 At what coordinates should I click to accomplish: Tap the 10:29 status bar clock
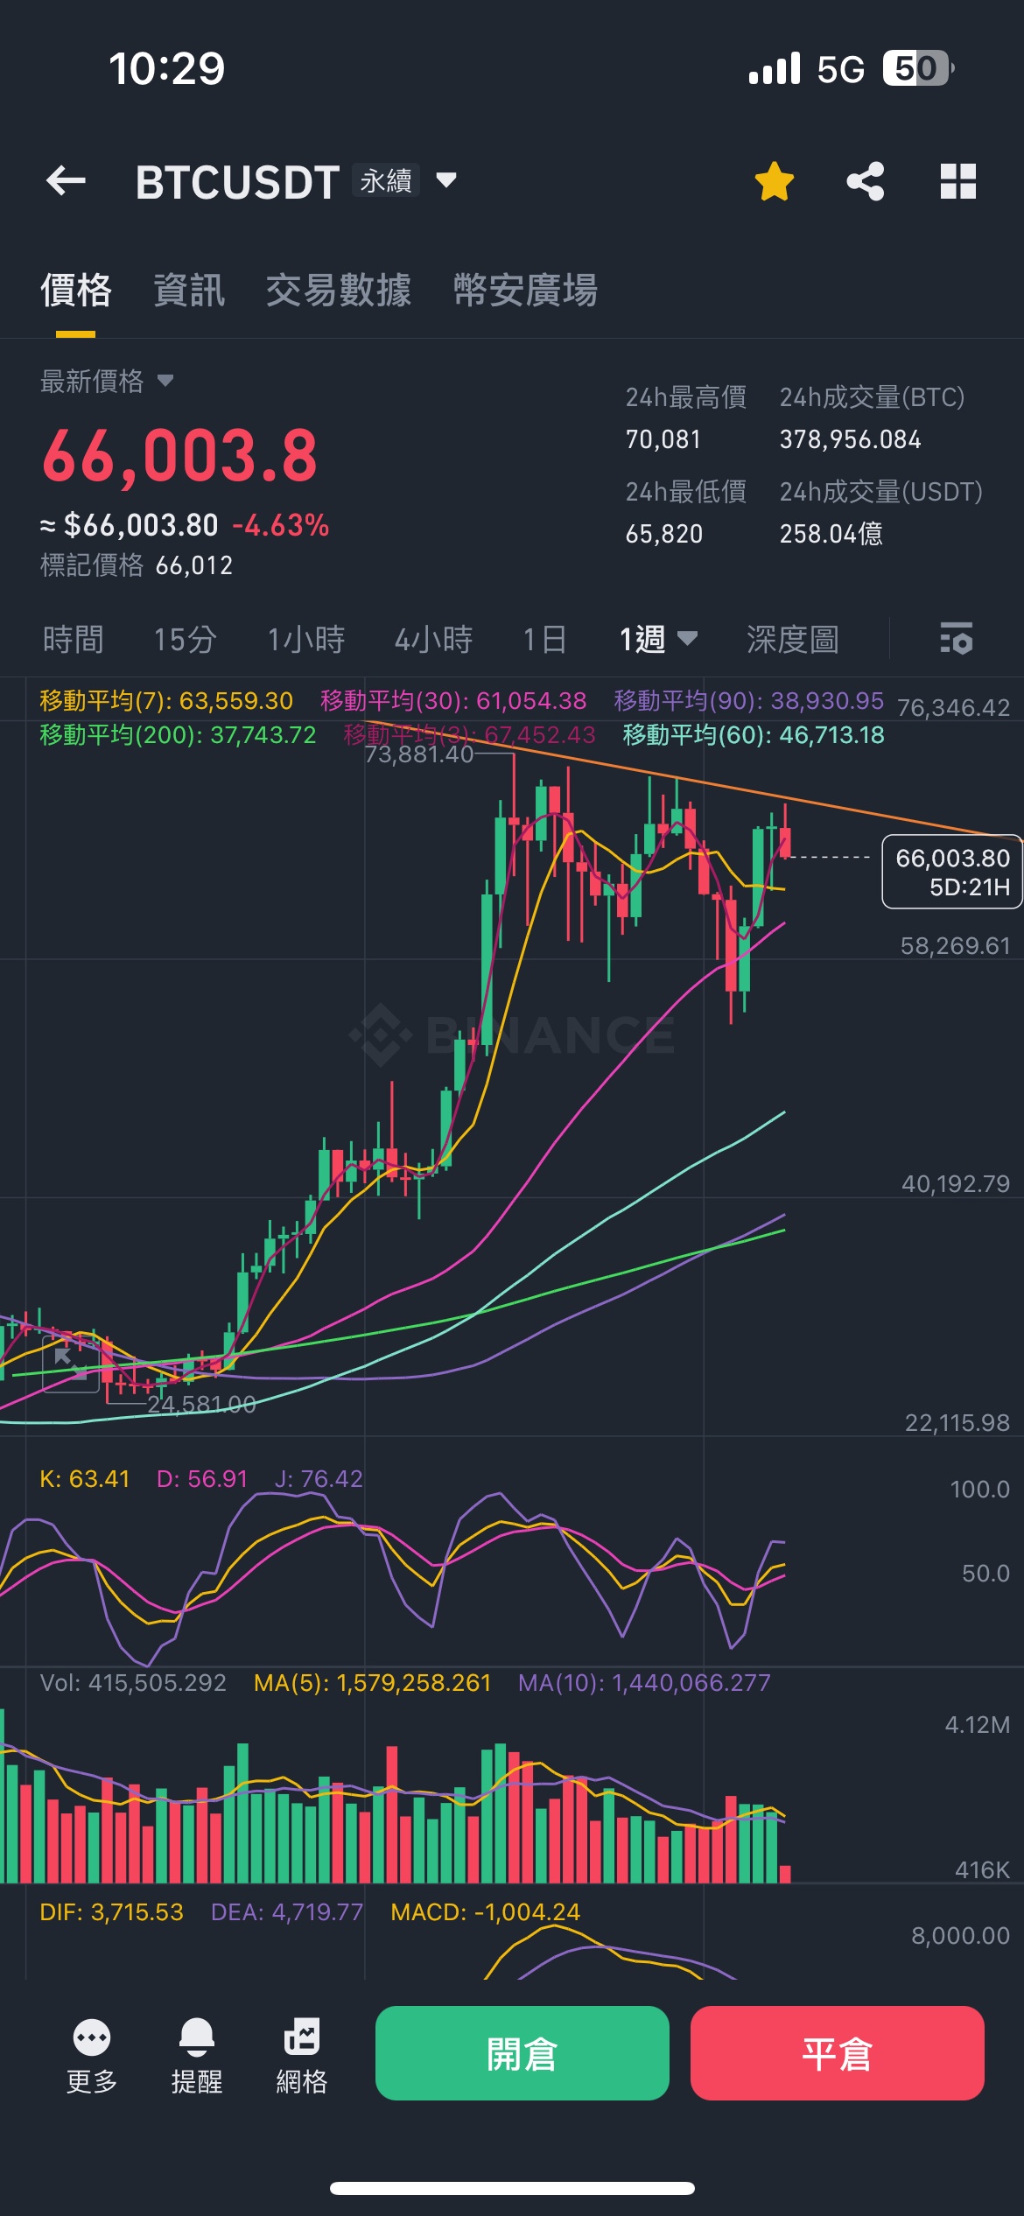click(x=167, y=68)
